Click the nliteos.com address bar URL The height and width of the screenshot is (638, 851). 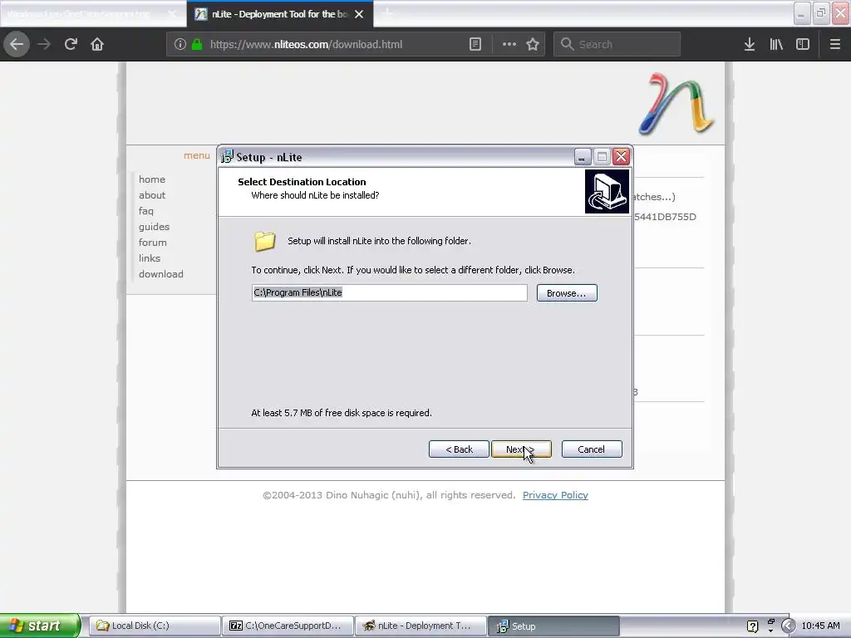click(x=306, y=45)
